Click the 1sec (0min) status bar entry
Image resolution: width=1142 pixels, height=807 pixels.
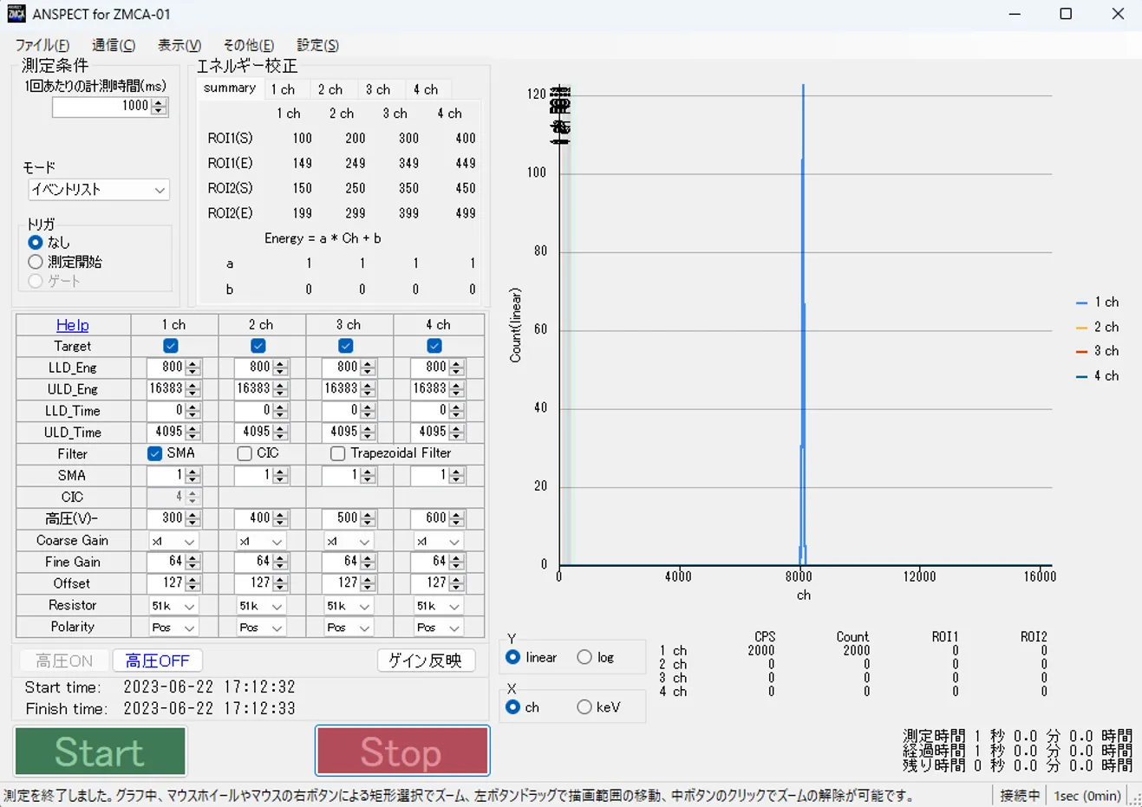click(x=1087, y=796)
